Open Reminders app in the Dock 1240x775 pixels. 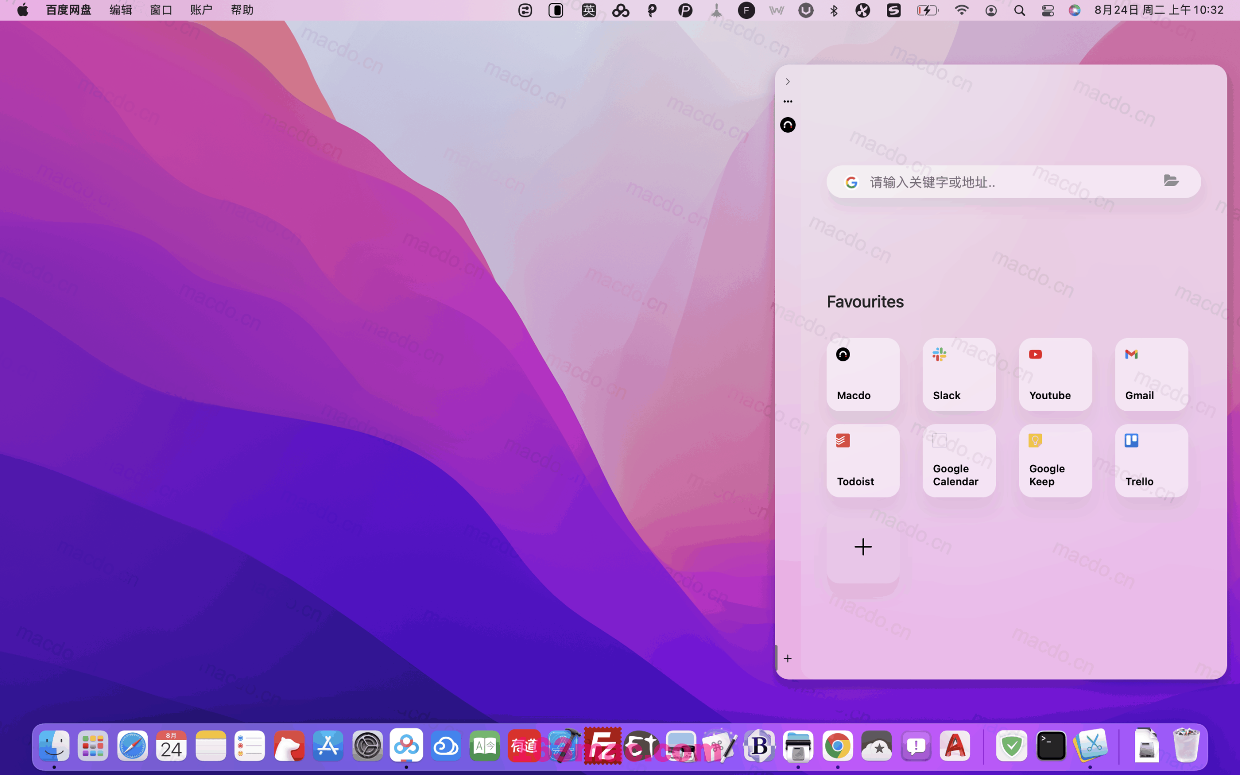click(x=249, y=746)
